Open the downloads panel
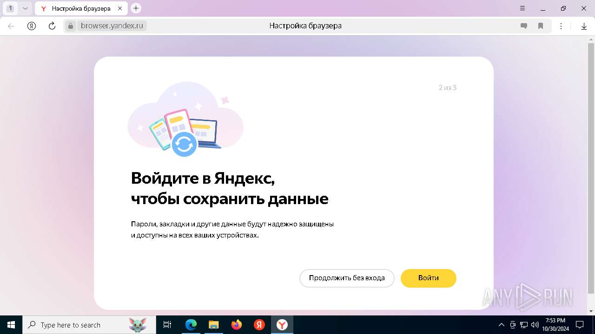Image resolution: width=595 pixels, height=334 pixels. point(584,26)
